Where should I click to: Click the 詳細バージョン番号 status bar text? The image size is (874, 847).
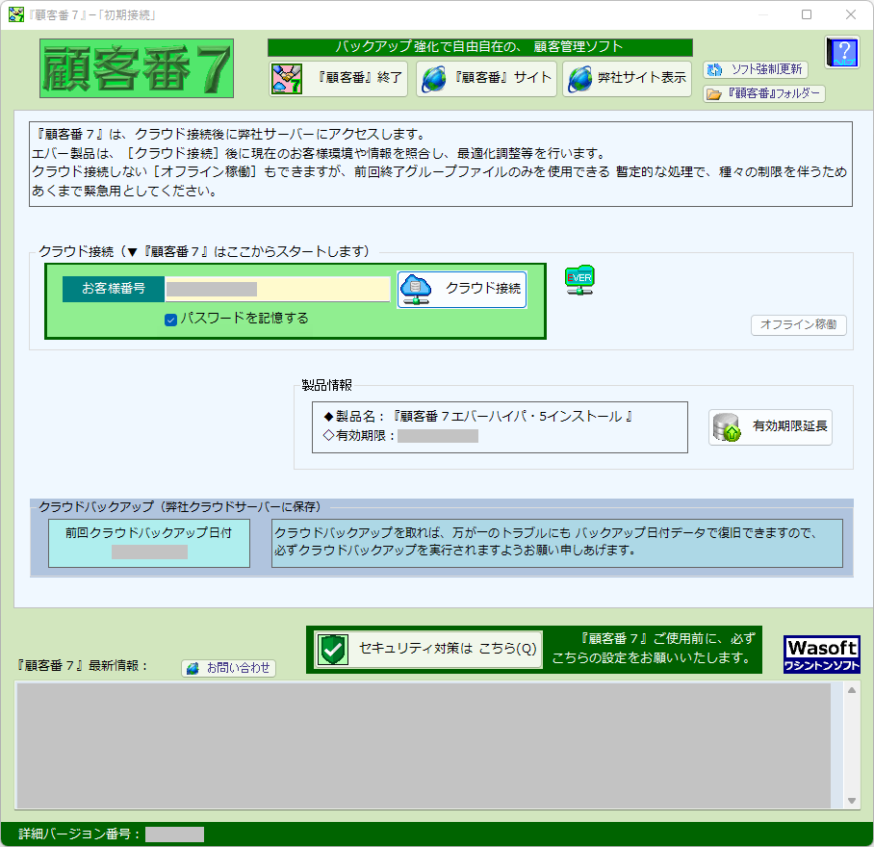tap(79, 834)
